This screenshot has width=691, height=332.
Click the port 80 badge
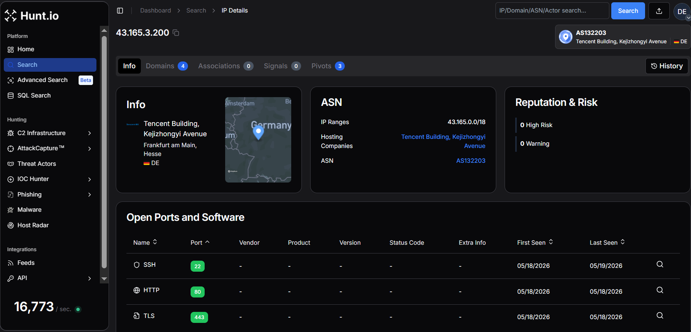[197, 292]
